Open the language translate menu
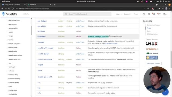This screenshot has height=97, width=172. 165,14
